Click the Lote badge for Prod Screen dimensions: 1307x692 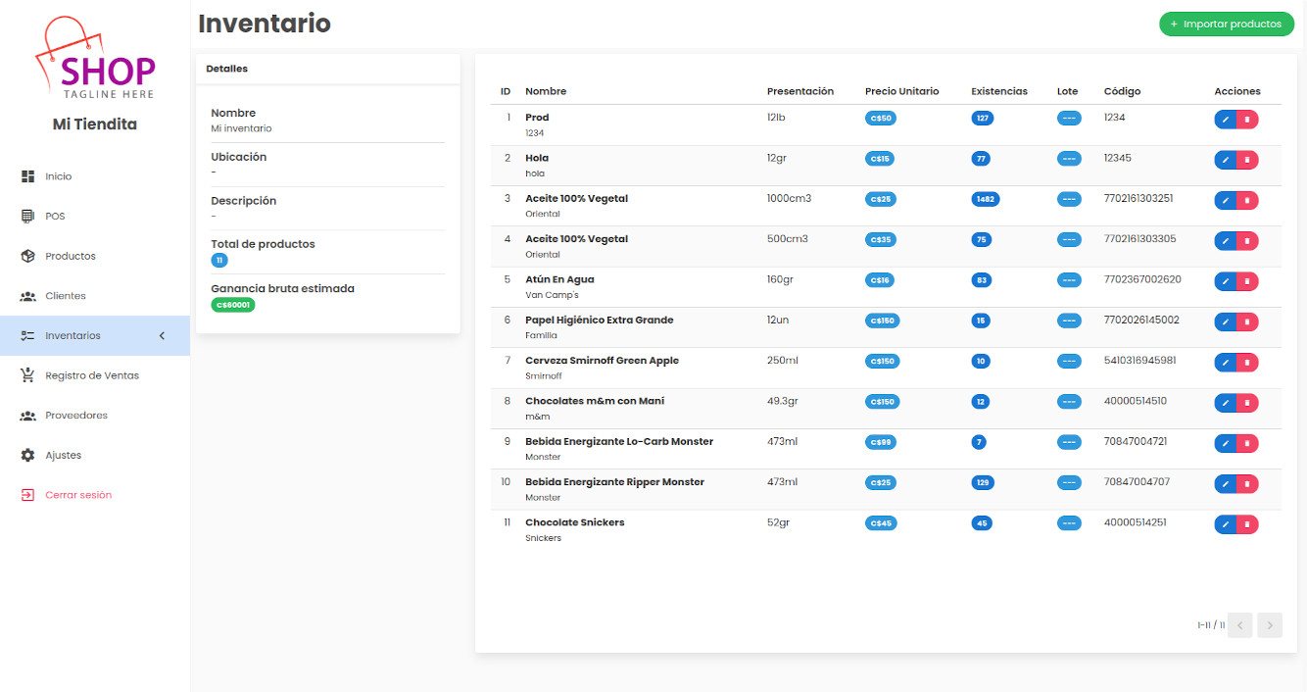pos(1069,118)
